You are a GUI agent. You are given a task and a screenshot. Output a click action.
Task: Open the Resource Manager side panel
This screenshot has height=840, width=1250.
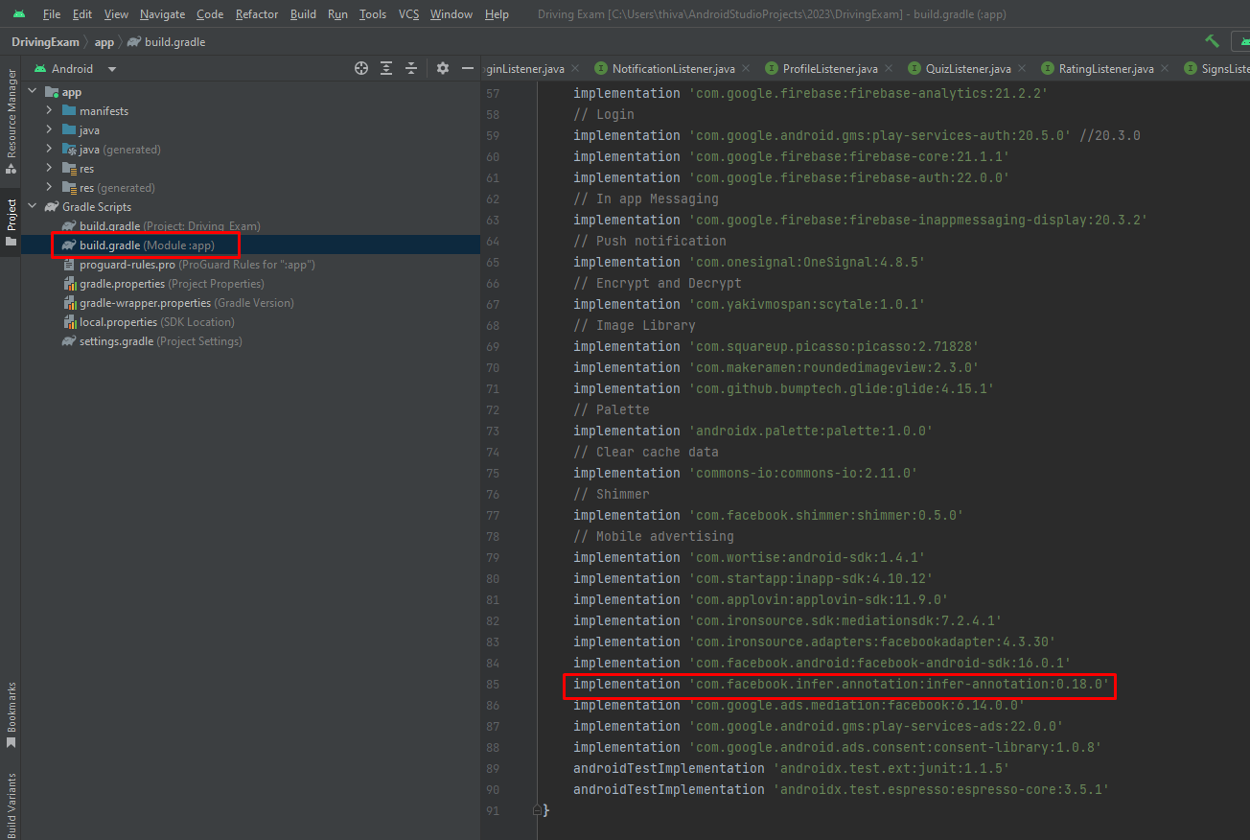click(12, 122)
